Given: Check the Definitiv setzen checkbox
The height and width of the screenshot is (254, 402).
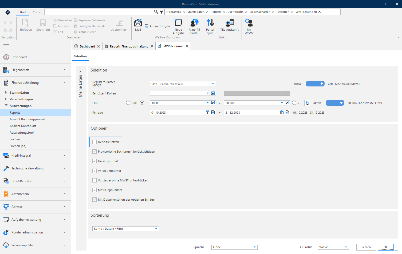Looking at the screenshot, I should (94, 142).
